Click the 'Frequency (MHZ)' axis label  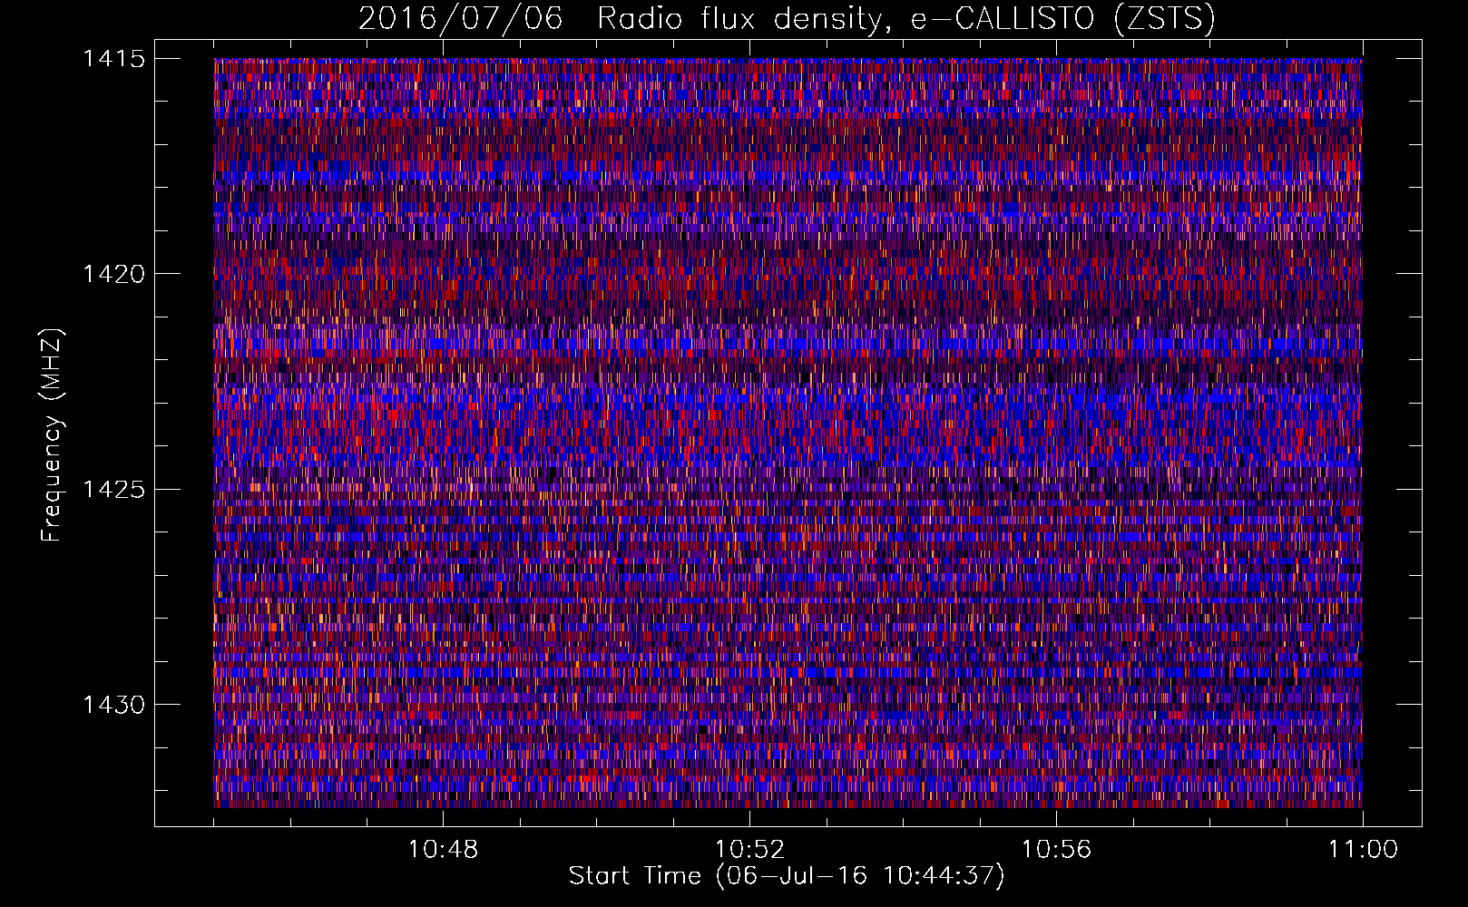point(52,434)
